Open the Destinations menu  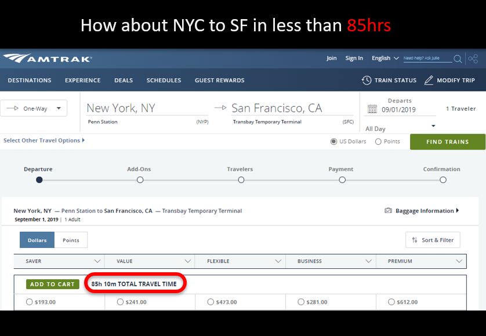coord(30,80)
